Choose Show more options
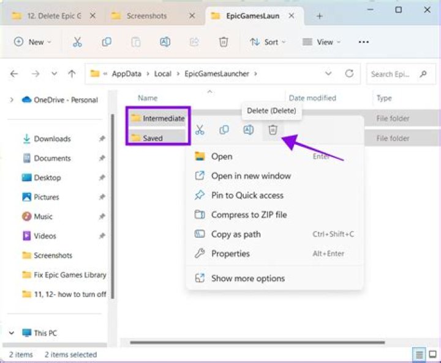Screen dimensions: 441x363 click(x=275, y=278)
